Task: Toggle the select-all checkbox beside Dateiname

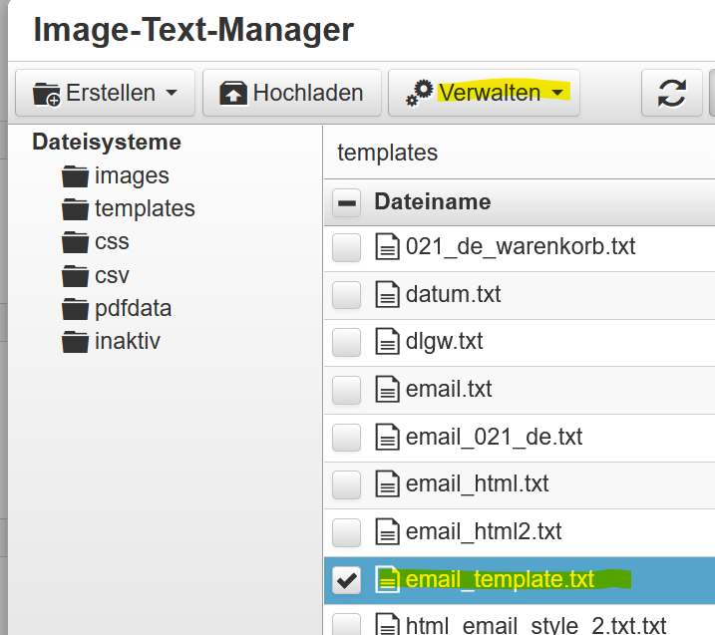Action: (x=347, y=202)
